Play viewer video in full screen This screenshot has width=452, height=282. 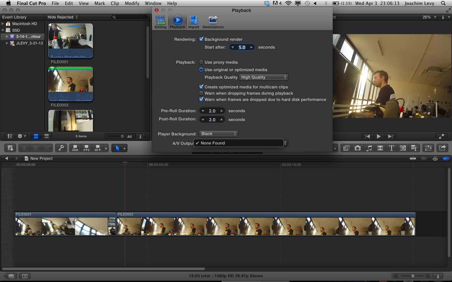[x=441, y=136]
